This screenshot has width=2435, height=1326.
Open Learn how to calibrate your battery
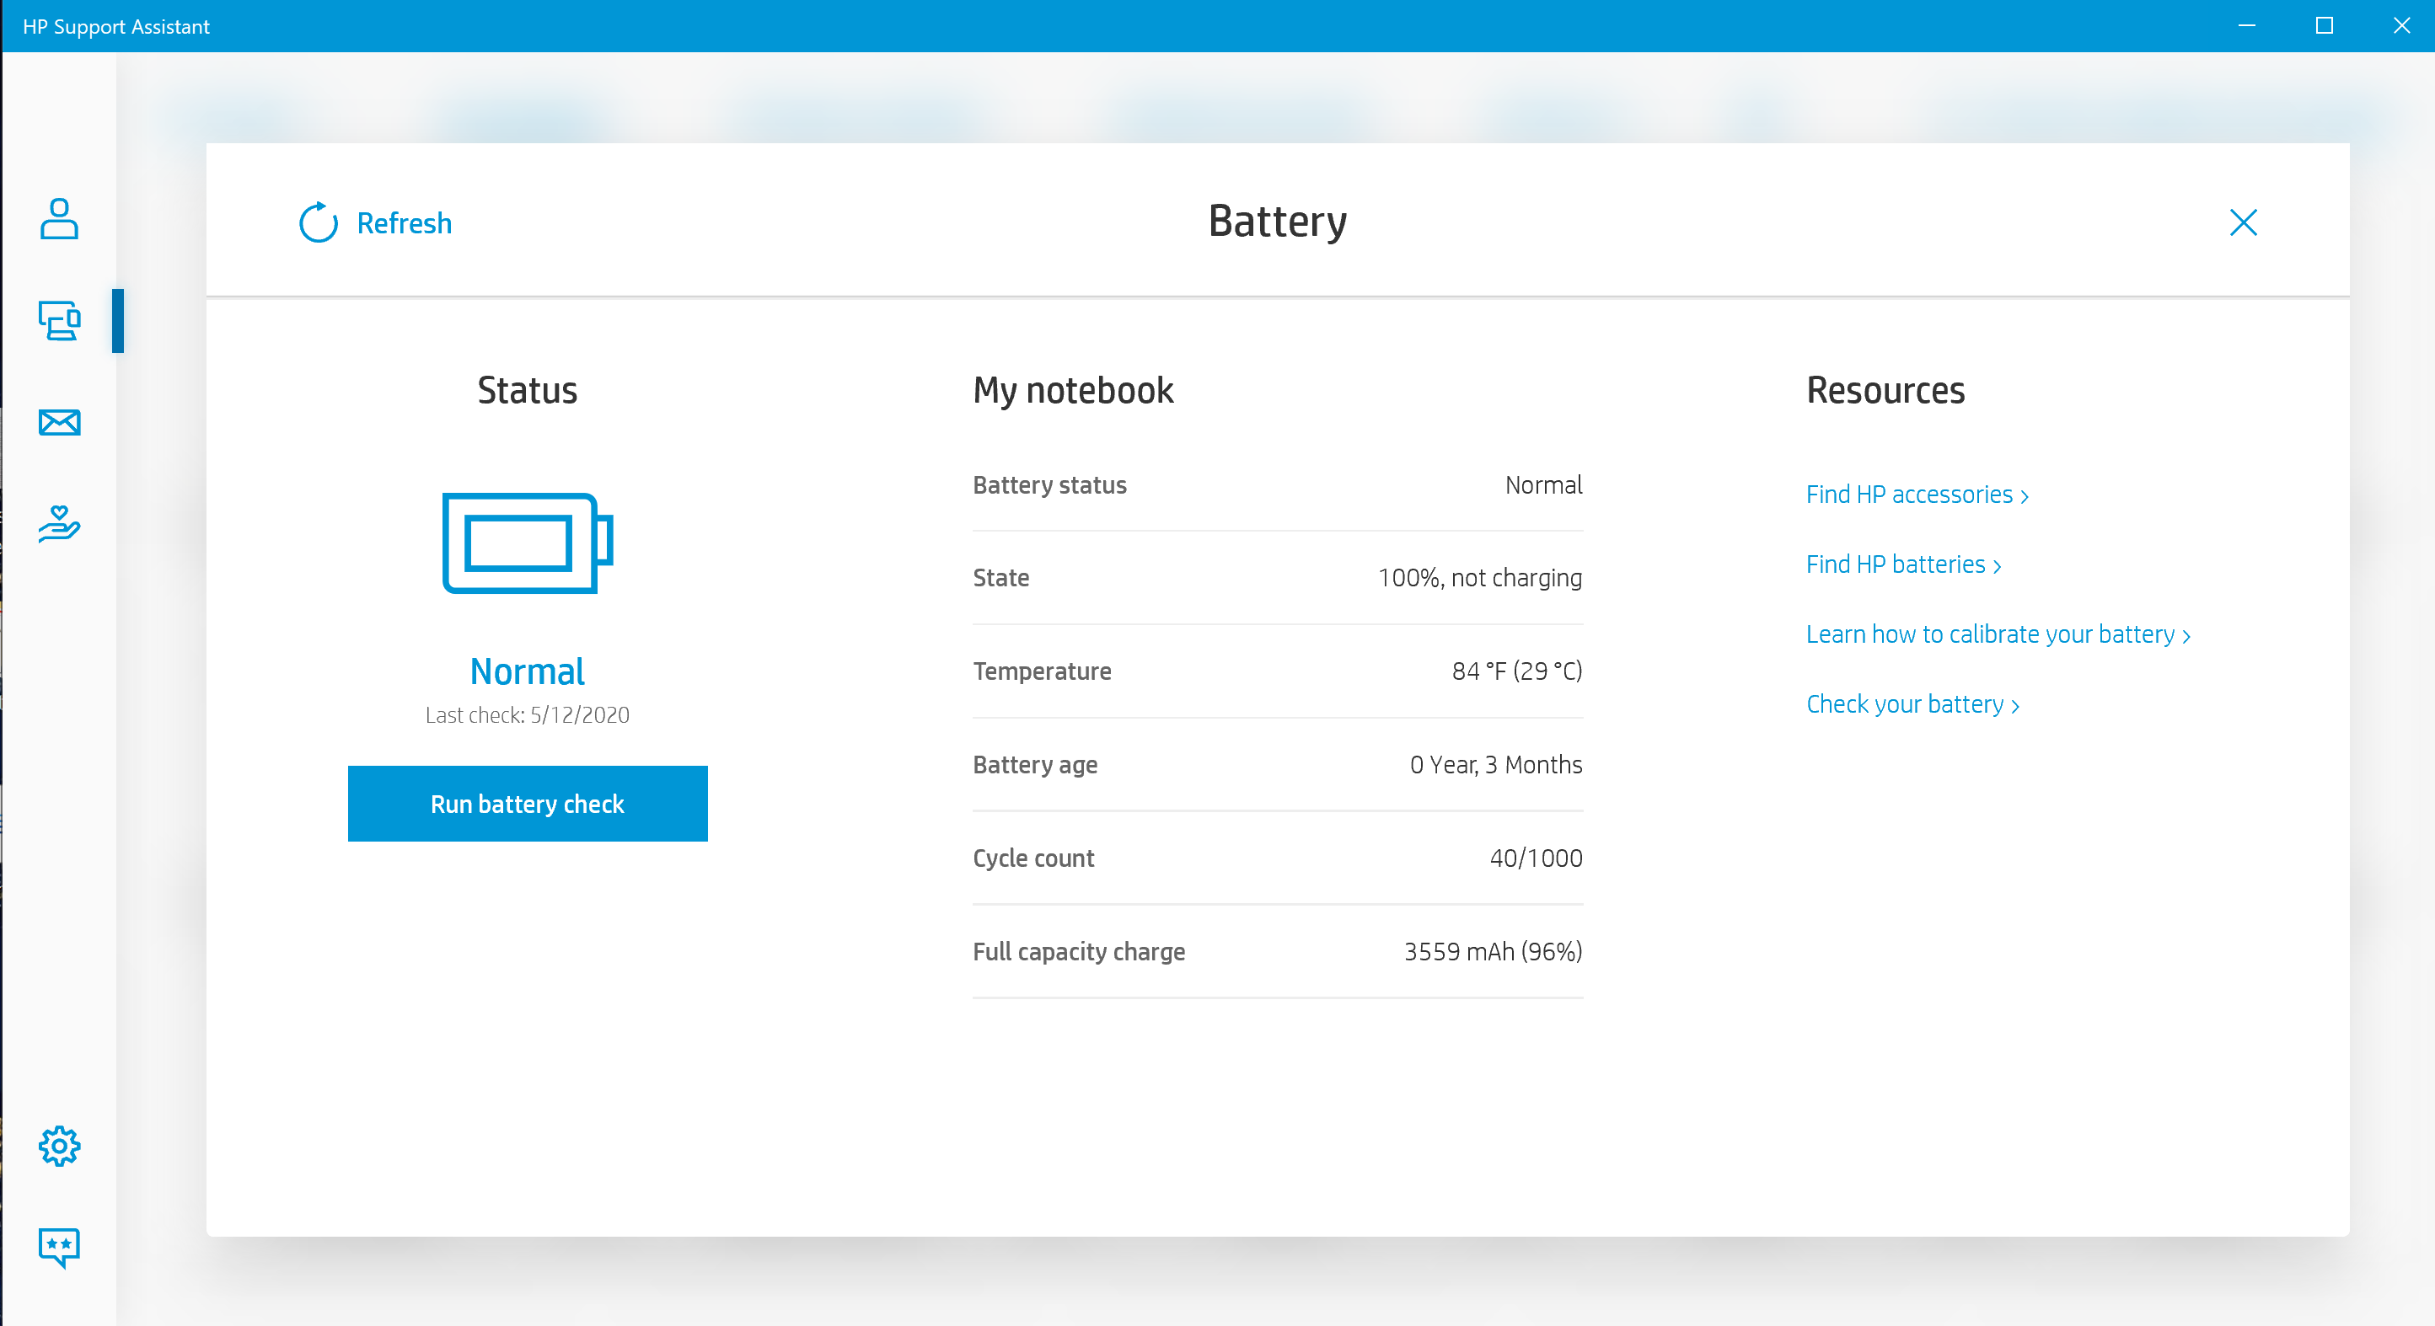click(x=1998, y=634)
